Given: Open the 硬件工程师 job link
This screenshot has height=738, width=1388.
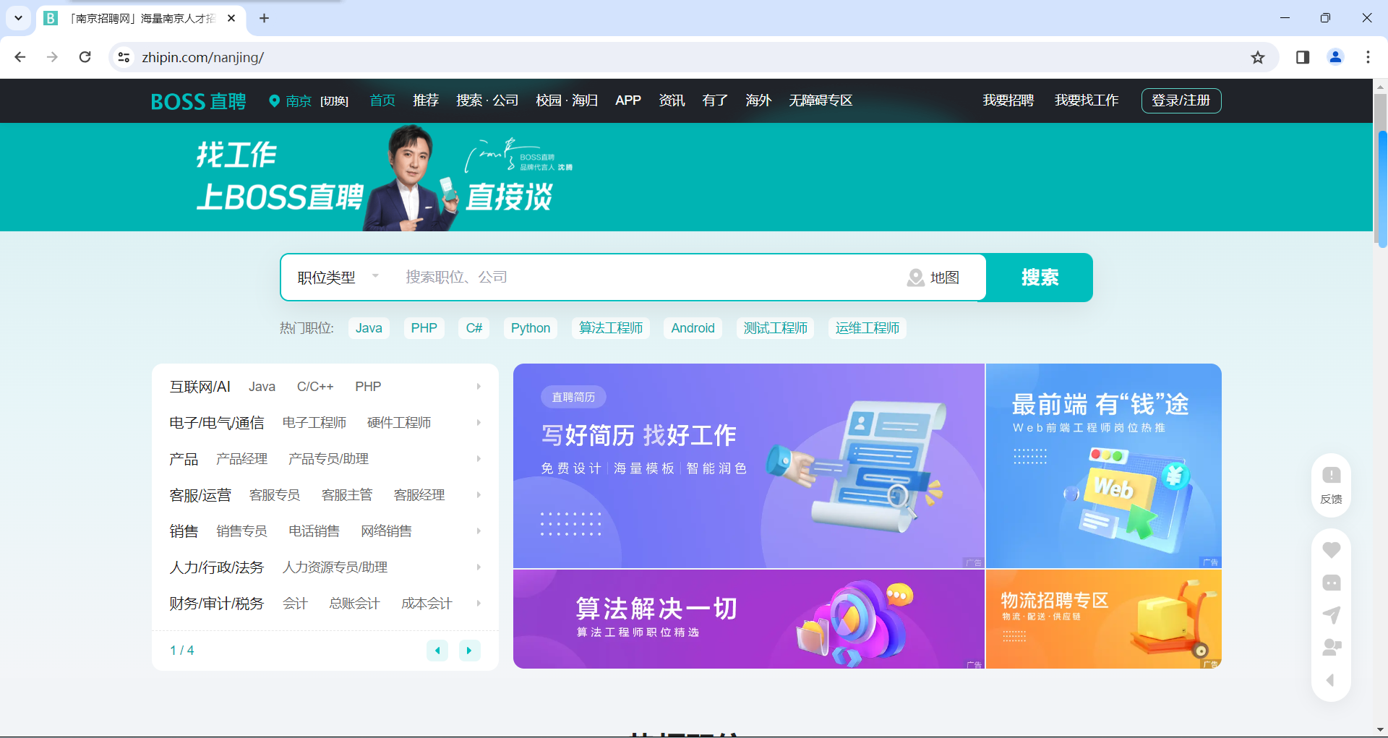Looking at the screenshot, I should point(399,423).
